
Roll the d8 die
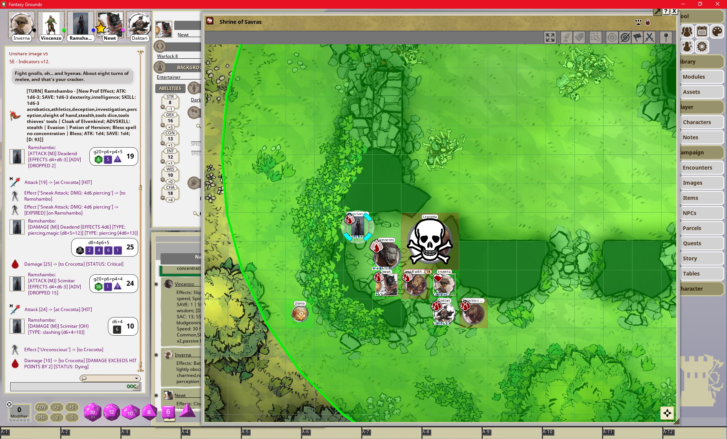coord(149,412)
